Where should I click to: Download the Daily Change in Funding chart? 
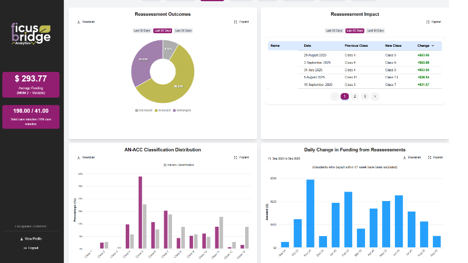tap(412, 158)
